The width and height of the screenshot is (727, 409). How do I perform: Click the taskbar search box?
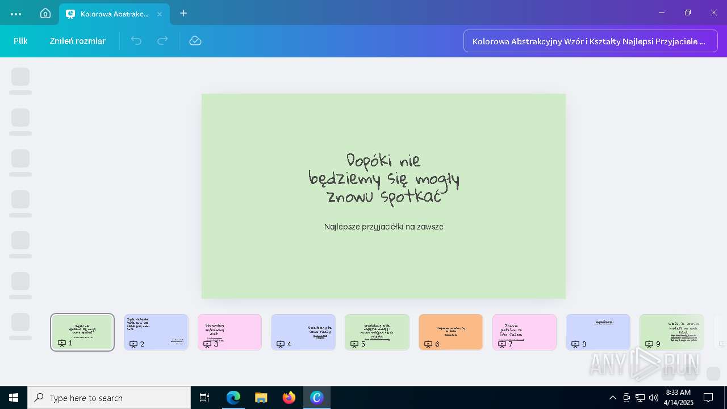pyautogui.click(x=109, y=398)
